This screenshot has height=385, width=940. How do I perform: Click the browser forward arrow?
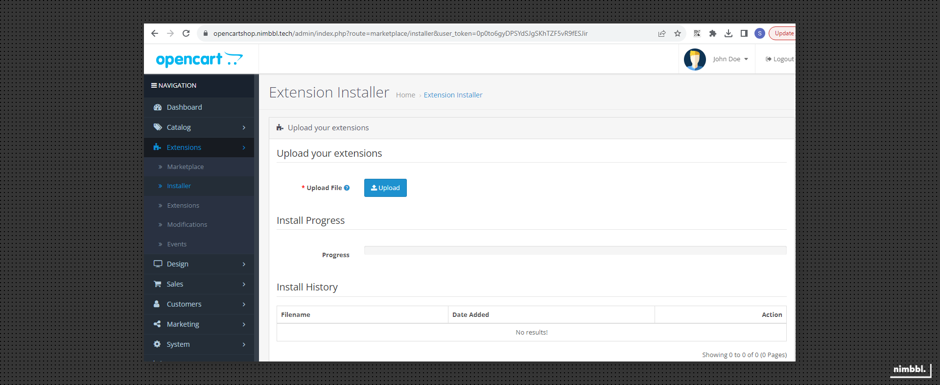click(170, 33)
